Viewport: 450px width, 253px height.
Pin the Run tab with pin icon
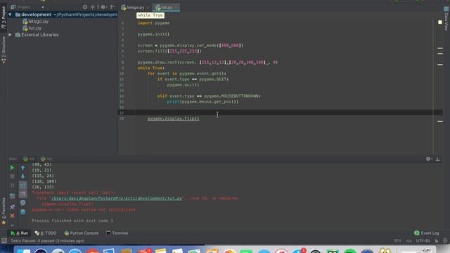click(x=12, y=207)
